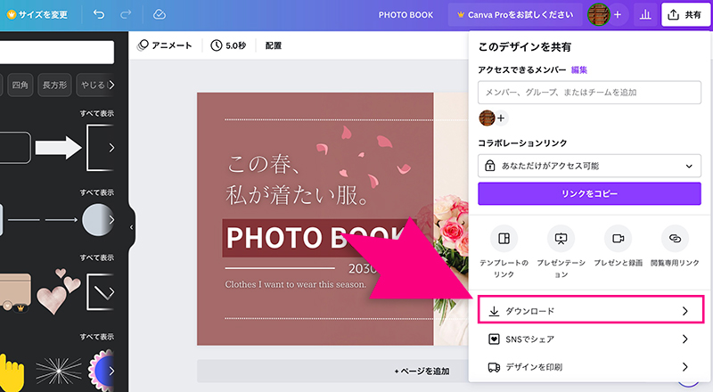
Task: Click the 閲覧専用リンク link icon
Action: 675,239
